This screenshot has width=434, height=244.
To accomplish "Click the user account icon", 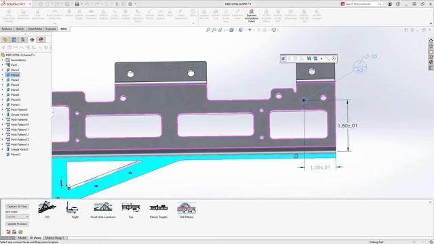I will [390, 4].
